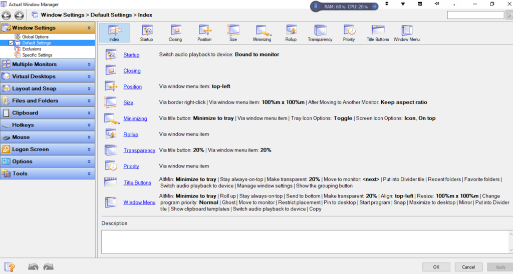The width and height of the screenshot is (513, 274).
Task: Select Global Options in the tree
Action: pos(35,37)
